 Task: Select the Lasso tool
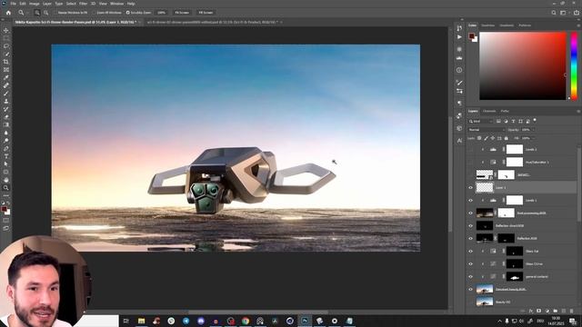click(x=6, y=46)
